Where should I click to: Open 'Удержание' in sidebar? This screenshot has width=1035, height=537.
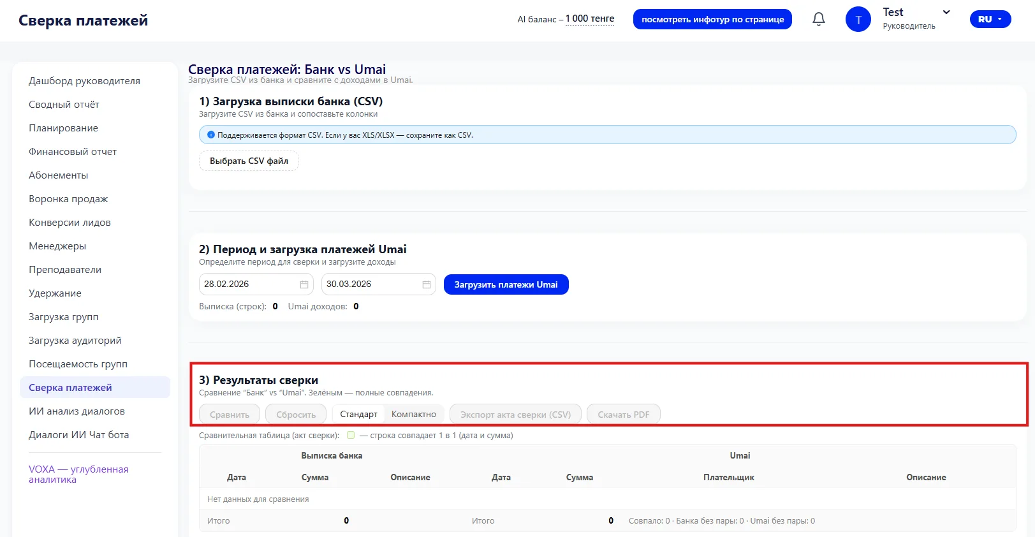(x=55, y=293)
